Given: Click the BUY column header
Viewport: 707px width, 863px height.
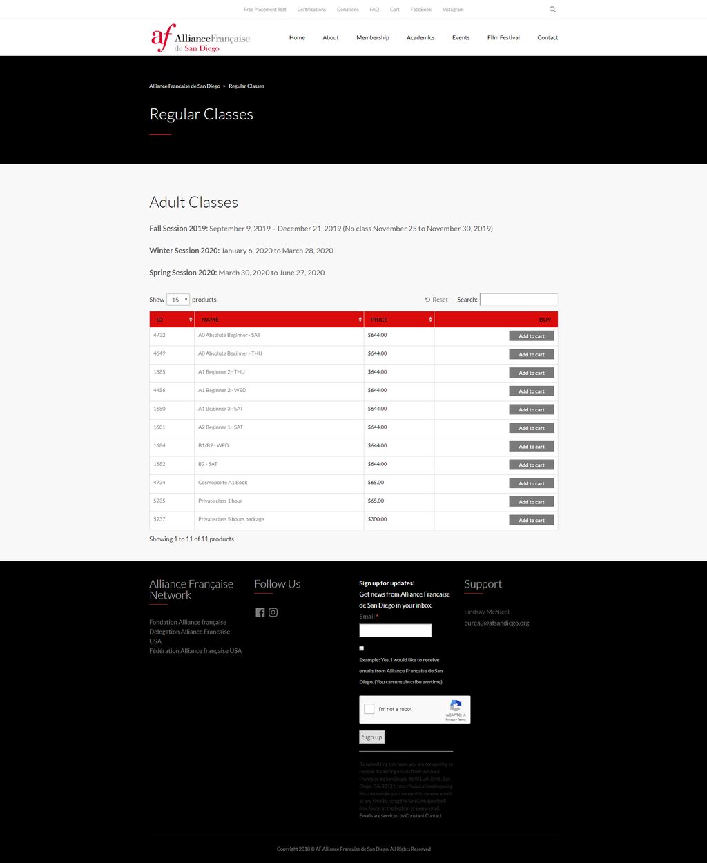Looking at the screenshot, I should point(496,320).
